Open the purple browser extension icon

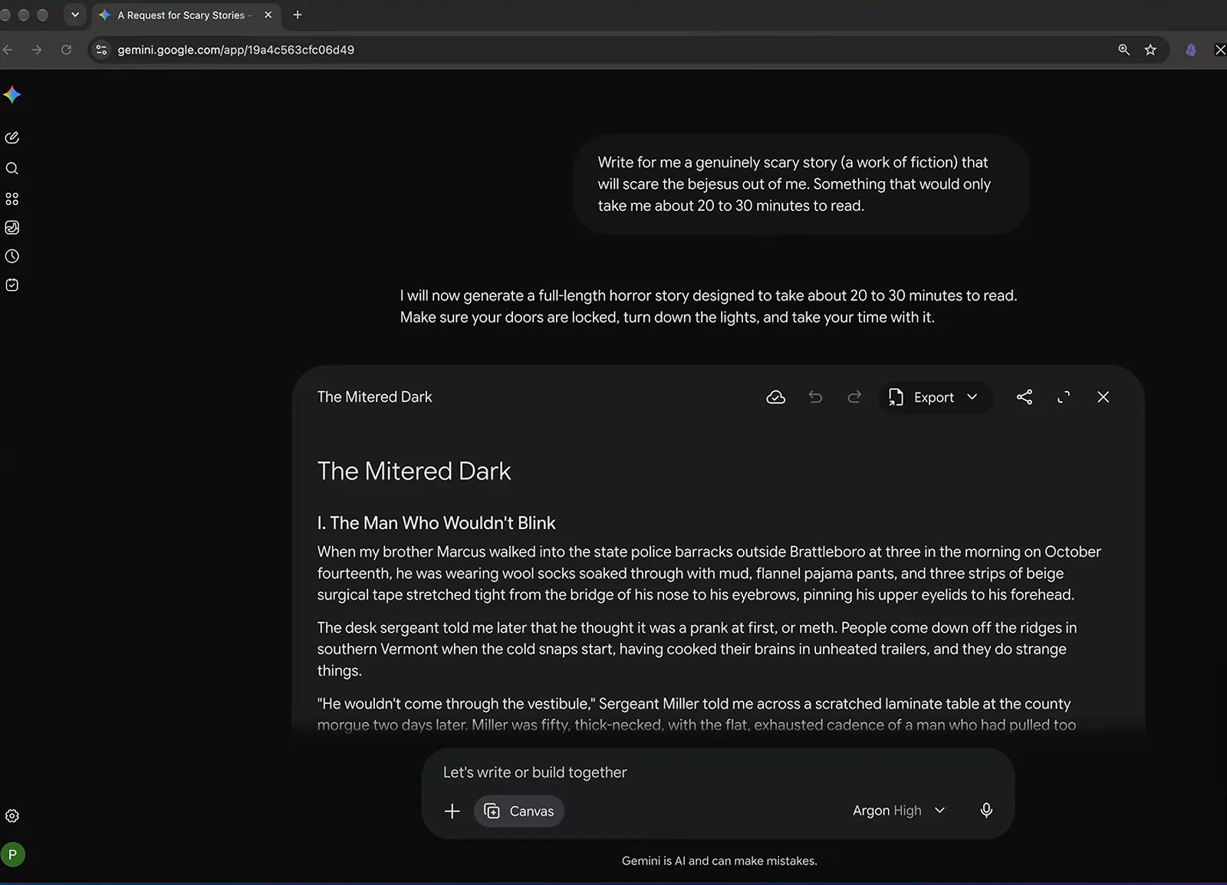click(x=1191, y=50)
